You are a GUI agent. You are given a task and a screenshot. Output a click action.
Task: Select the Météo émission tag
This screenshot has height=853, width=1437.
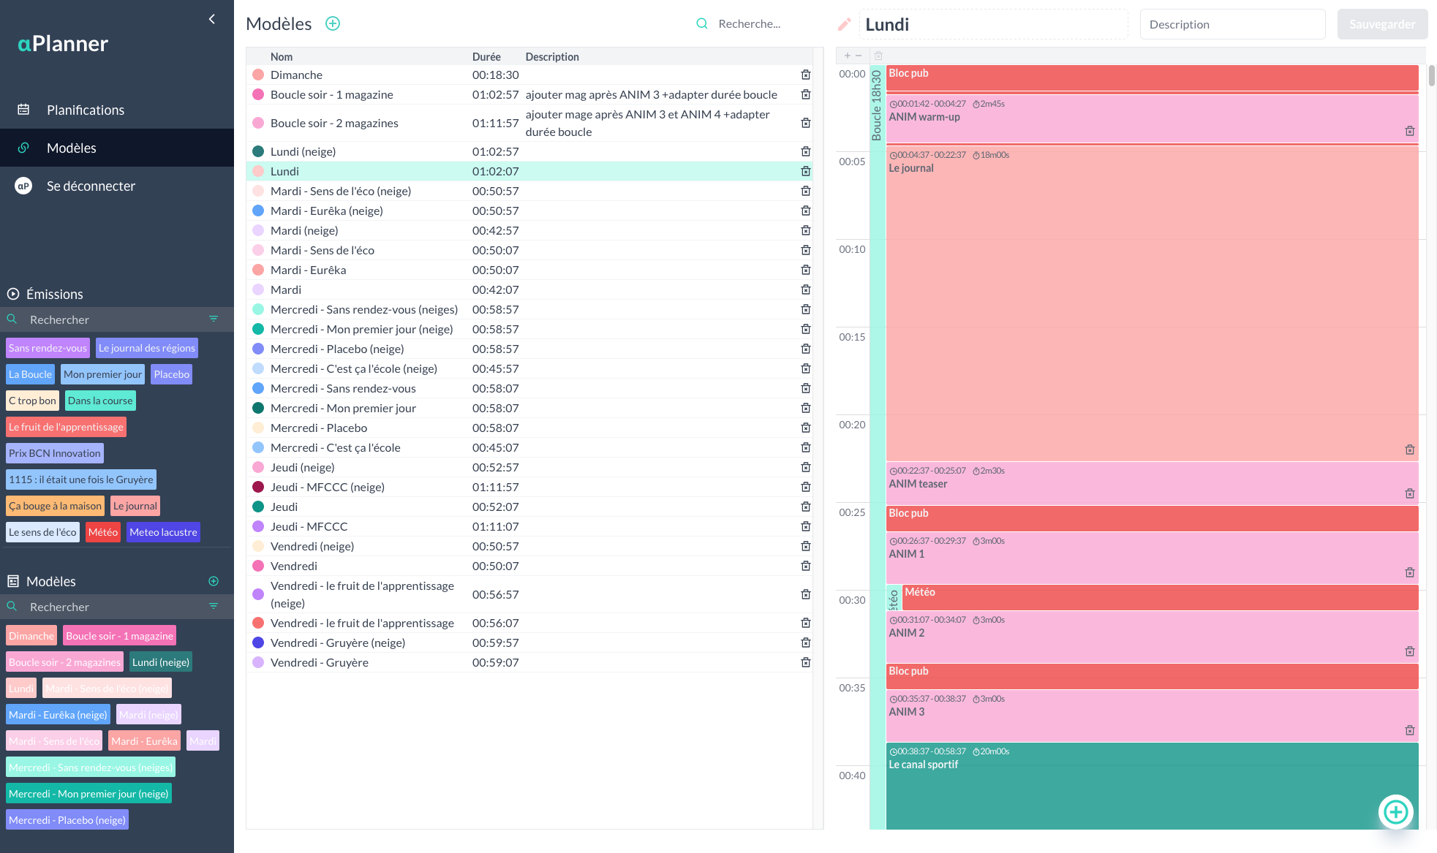(x=102, y=532)
